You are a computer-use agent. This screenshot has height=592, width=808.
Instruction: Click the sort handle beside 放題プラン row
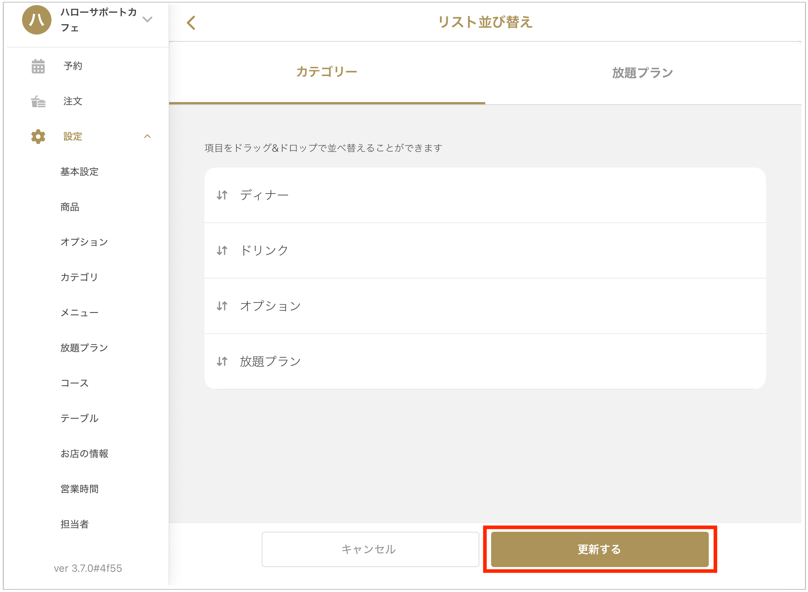[x=222, y=361]
